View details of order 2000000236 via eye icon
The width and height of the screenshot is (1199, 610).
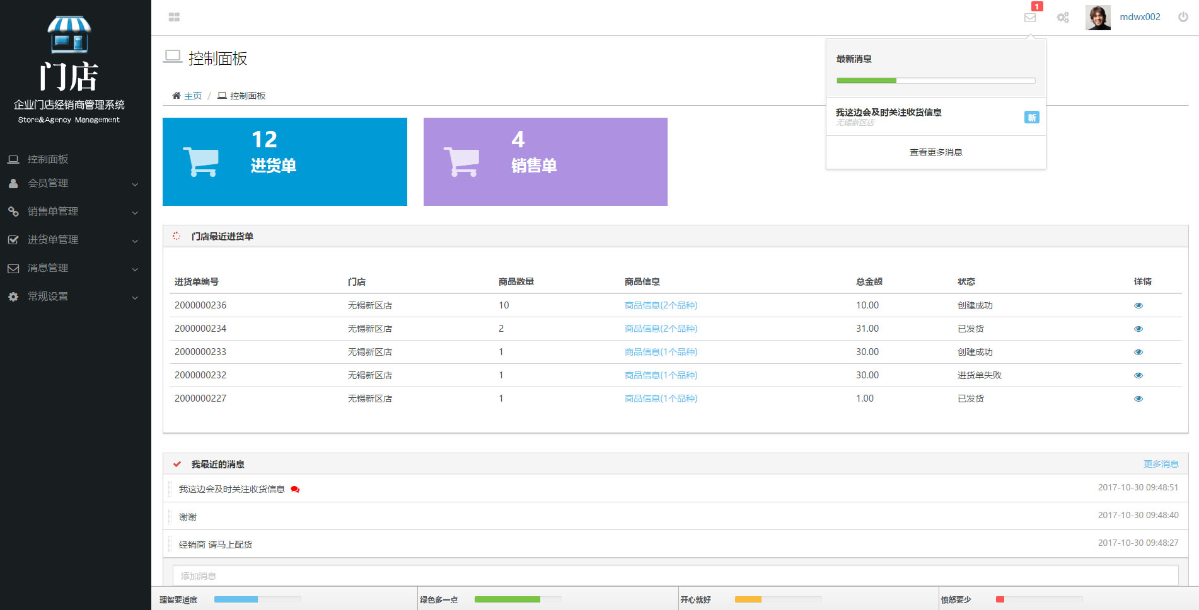1138,305
